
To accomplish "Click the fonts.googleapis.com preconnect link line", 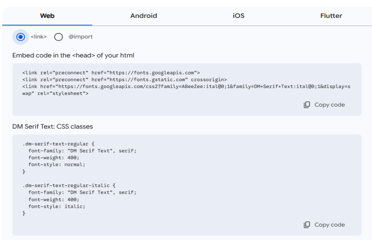I will 111,73.
